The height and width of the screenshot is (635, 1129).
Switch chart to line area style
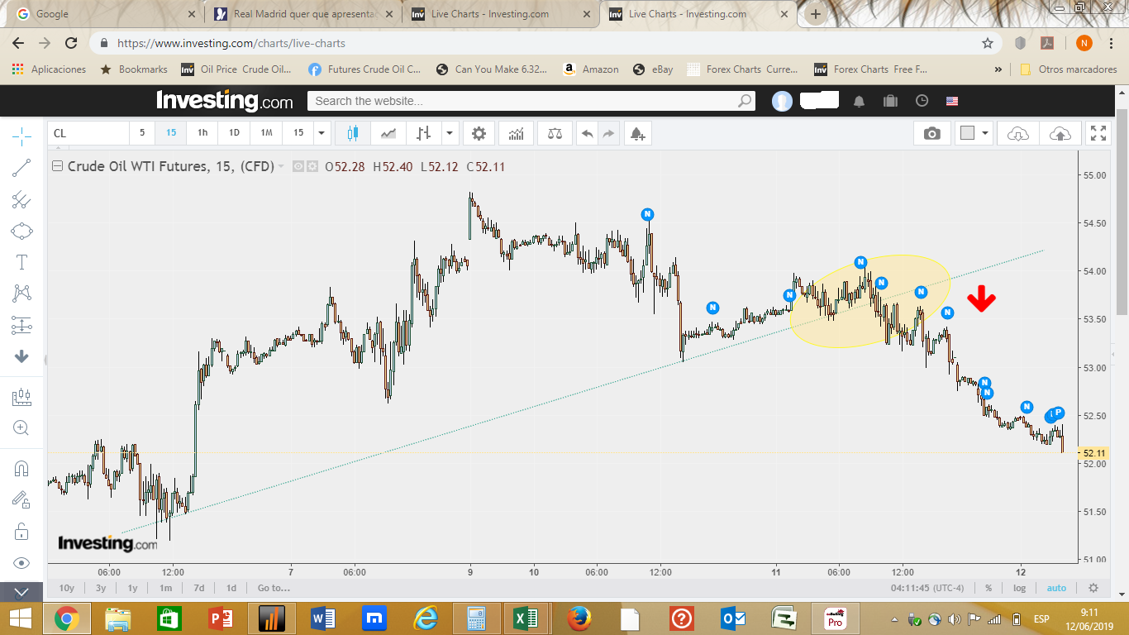tap(388, 133)
